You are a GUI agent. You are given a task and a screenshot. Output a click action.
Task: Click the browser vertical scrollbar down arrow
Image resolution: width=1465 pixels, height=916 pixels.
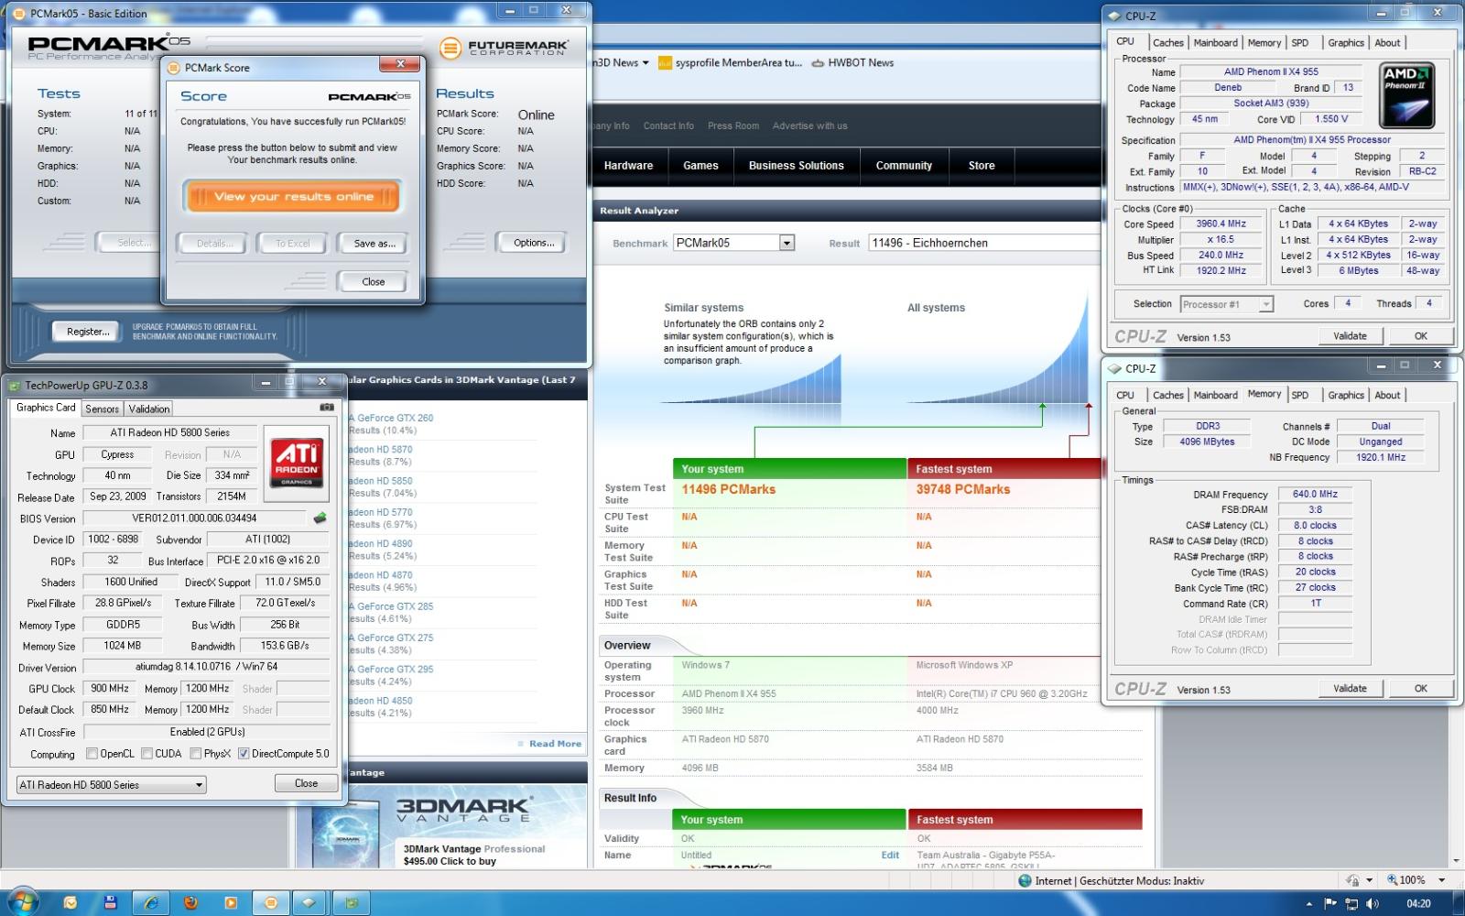pyautogui.click(x=1456, y=862)
